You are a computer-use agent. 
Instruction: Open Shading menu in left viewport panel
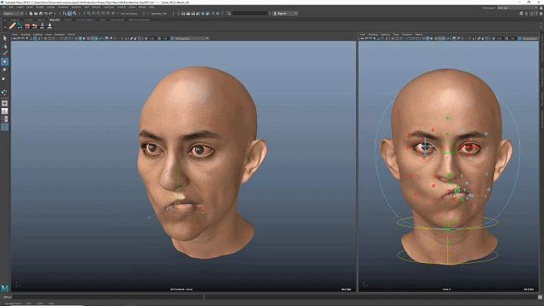tap(26, 34)
